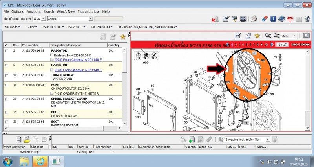Image resolution: width=314 pixels, height=167 pixels.
Task: Select checkbox for HOSE item 15
Action: tap(7, 85)
